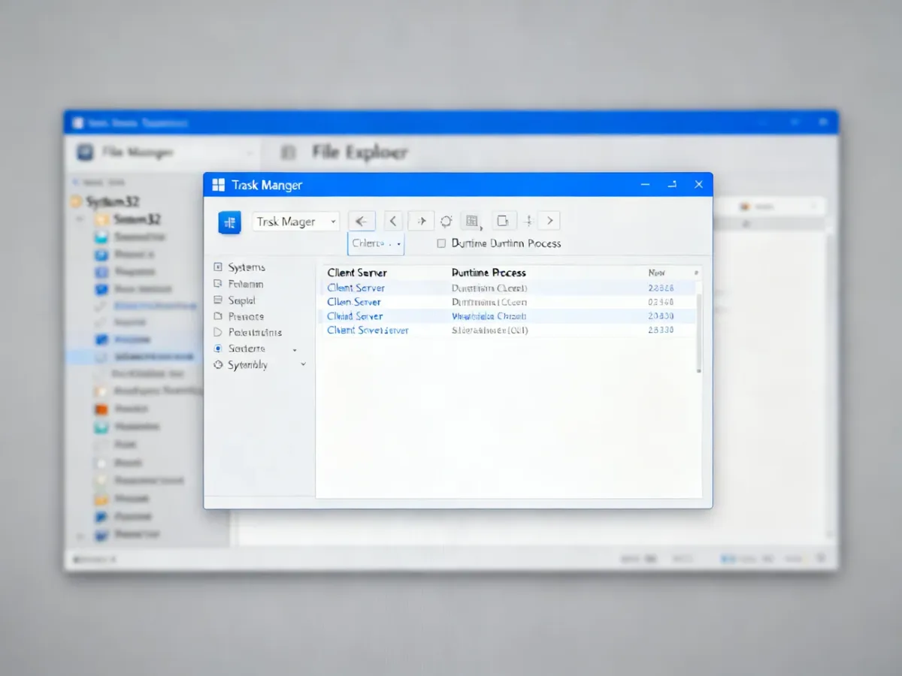Viewport: 902px width, 676px height.
Task: Click the left arrow back button in toolbar
Action: point(362,221)
